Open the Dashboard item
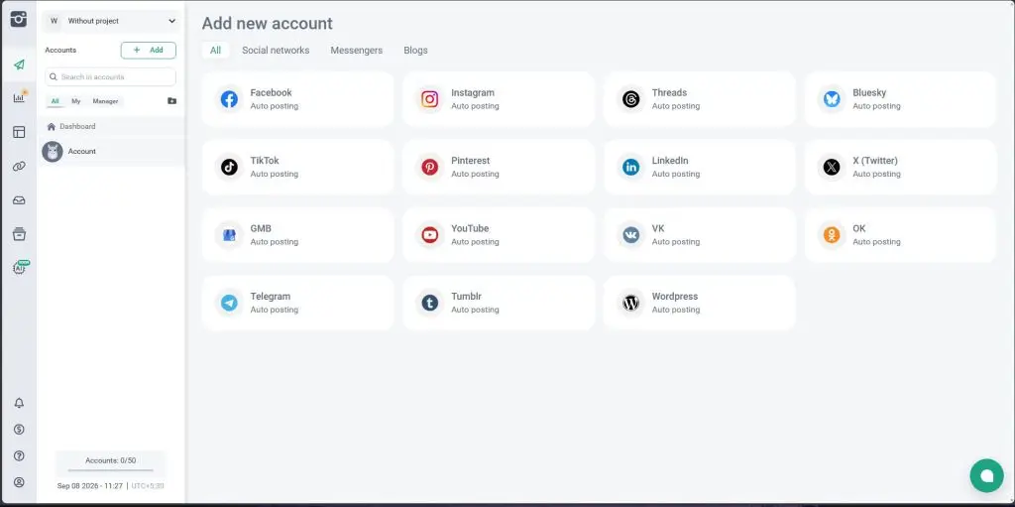 pyautogui.click(x=111, y=126)
